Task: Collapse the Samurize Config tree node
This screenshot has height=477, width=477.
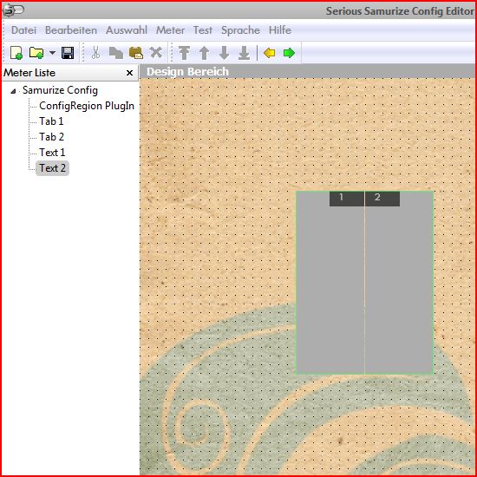Action: 13,91
